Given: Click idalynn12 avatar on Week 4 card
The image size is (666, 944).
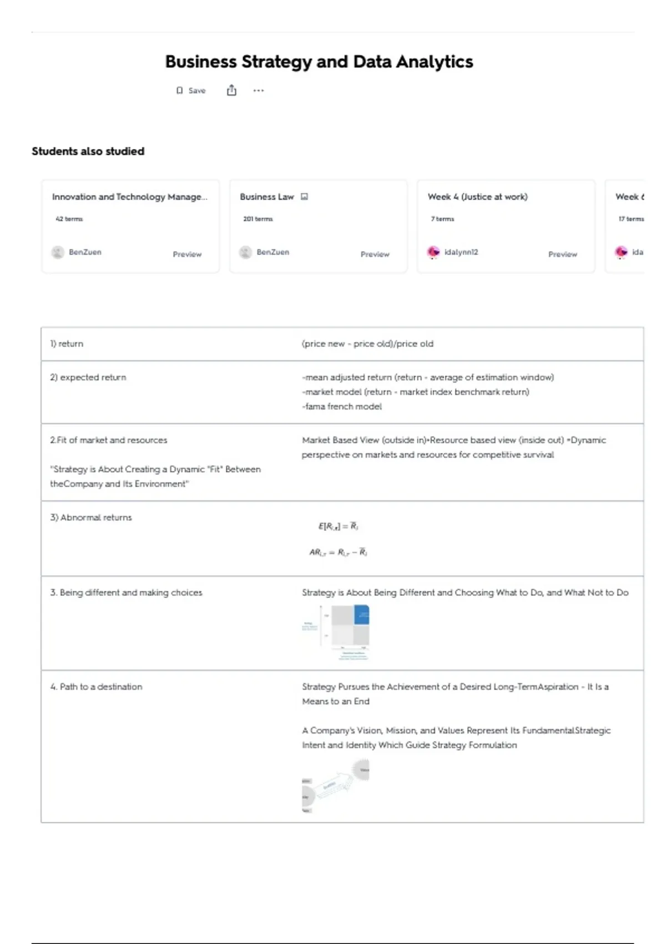Looking at the screenshot, I should [x=433, y=252].
